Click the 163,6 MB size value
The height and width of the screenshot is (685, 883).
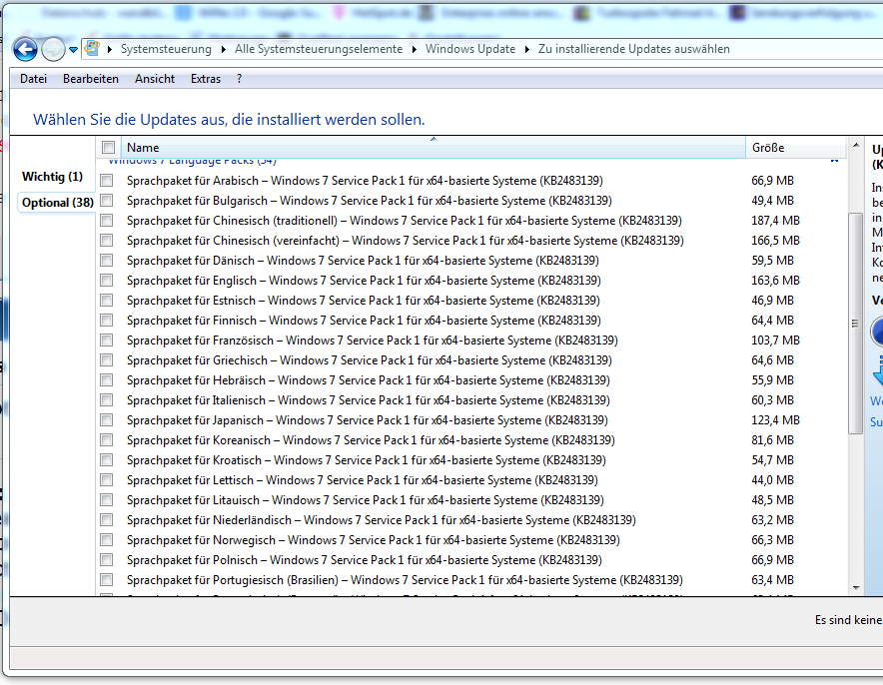(775, 281)
